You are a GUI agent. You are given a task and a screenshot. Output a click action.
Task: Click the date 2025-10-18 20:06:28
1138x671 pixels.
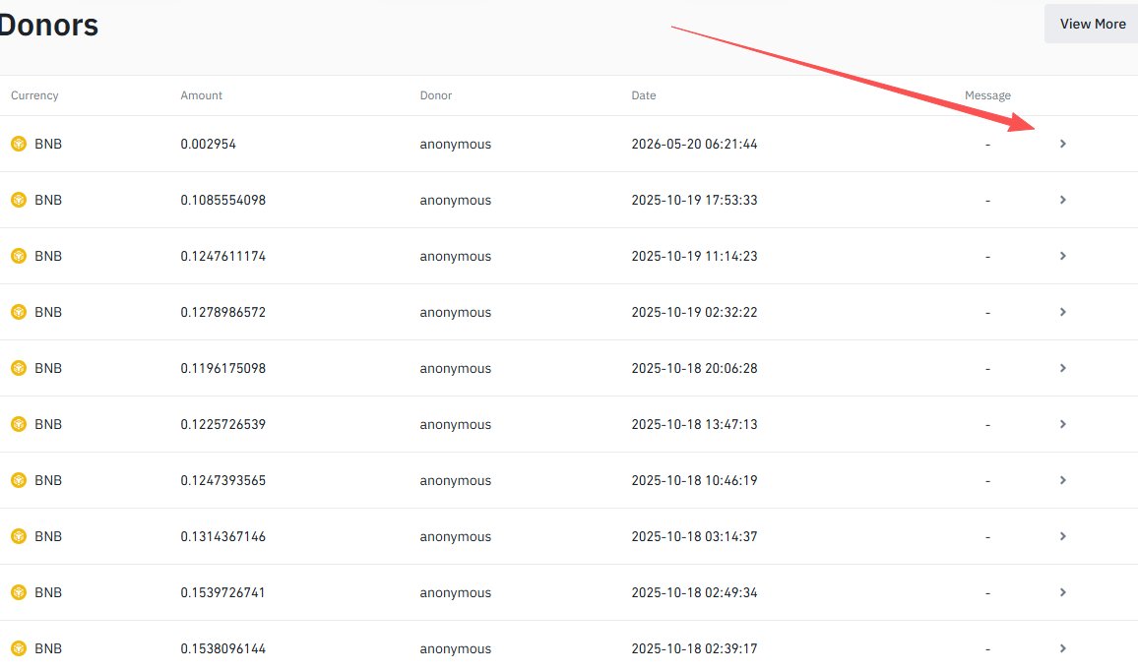[695, 368]
